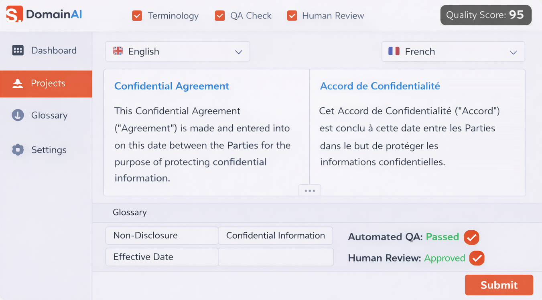Toggle the Terminology checkbox
This screenshot has width=542, height=300.
(x=137, y=16)
